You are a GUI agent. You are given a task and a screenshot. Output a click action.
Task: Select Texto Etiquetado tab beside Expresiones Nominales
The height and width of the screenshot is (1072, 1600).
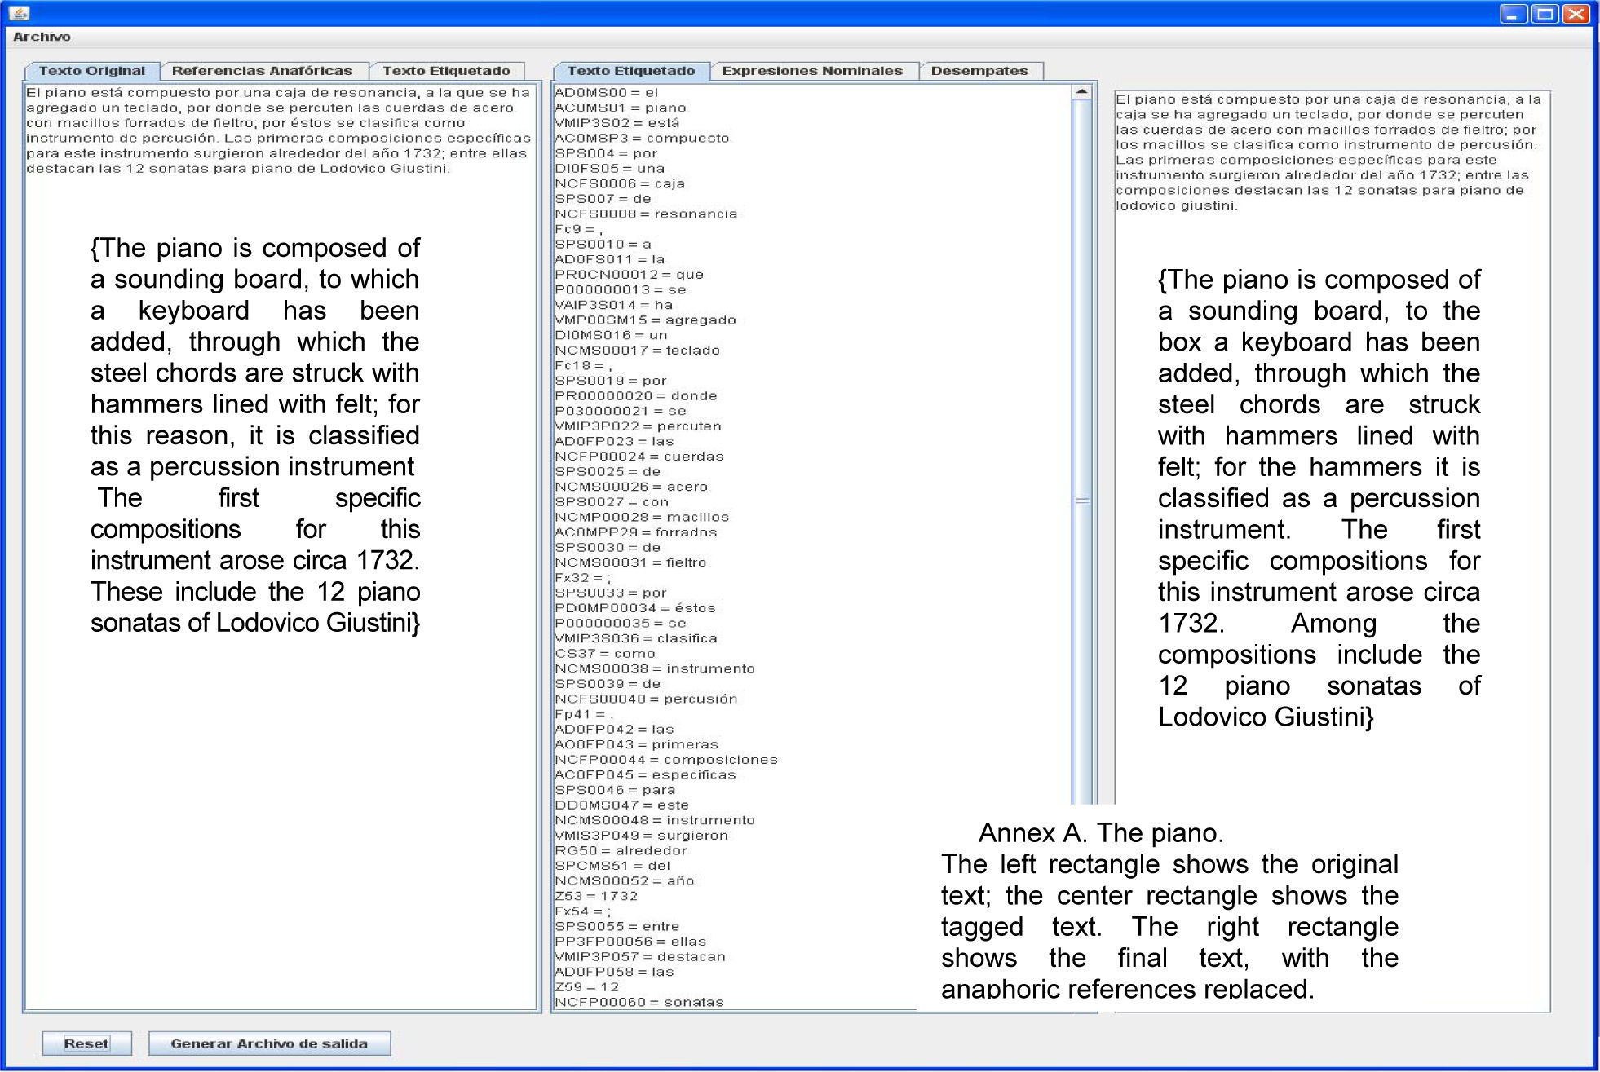(x=630, y=71)
